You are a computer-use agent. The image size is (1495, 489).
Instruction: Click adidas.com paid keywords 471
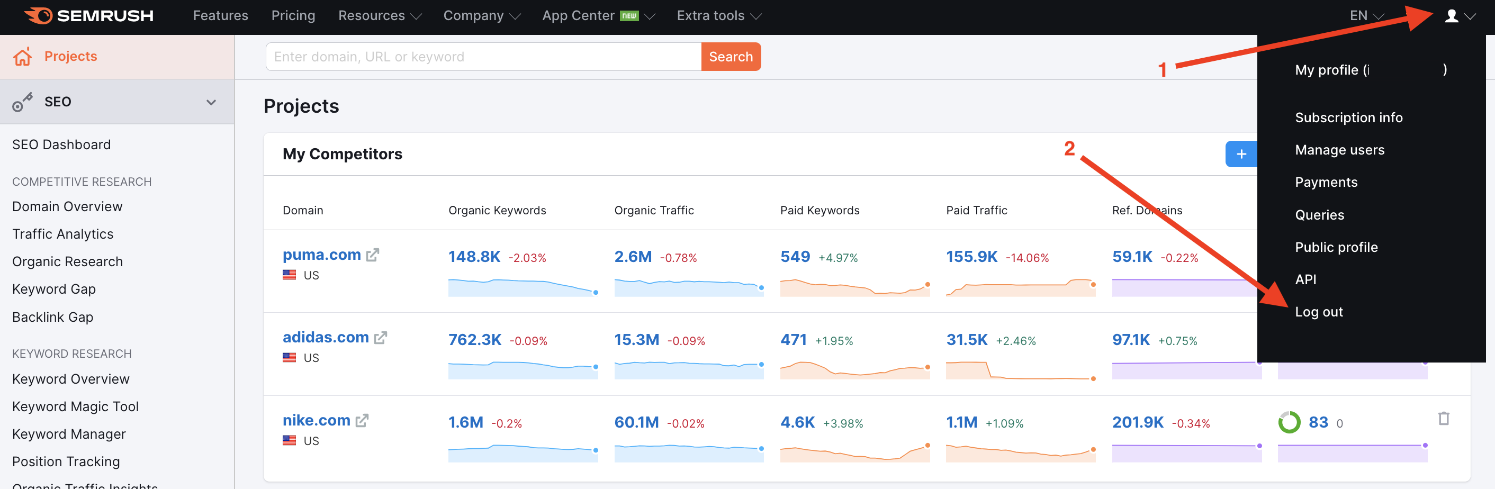(x=794, y=340)
